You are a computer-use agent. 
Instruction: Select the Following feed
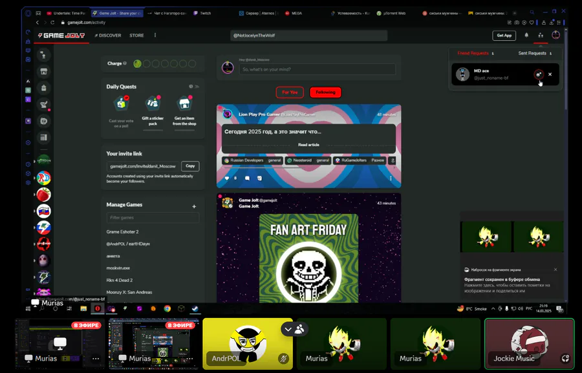tap(325, 92)
